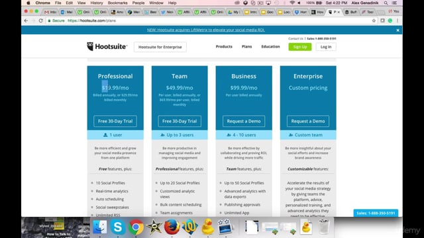This screenshot has height=238, width=424.
Task: Click the Business plan $99.99/mo price
Action: click(244, 88)
